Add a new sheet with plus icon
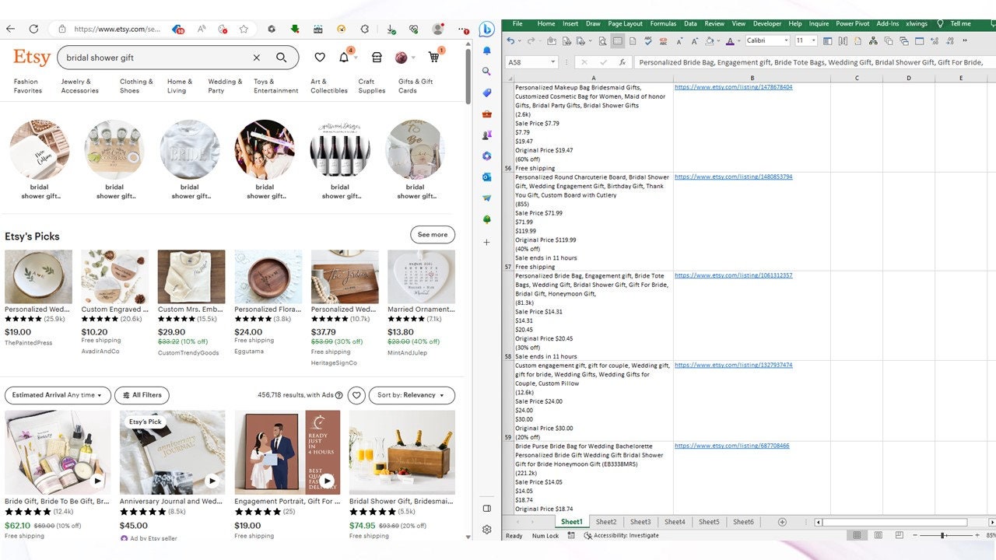 (x=782, y=522)
